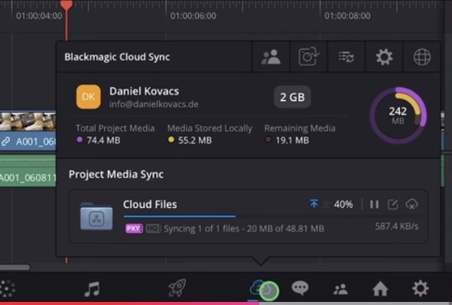This screenshot has height=305, width=452.
Task: Open the chat speech bubble icon
Action: 300,288
